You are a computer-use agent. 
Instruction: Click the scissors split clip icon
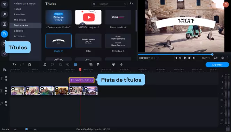pyautogui.click(x=45, y=65)
